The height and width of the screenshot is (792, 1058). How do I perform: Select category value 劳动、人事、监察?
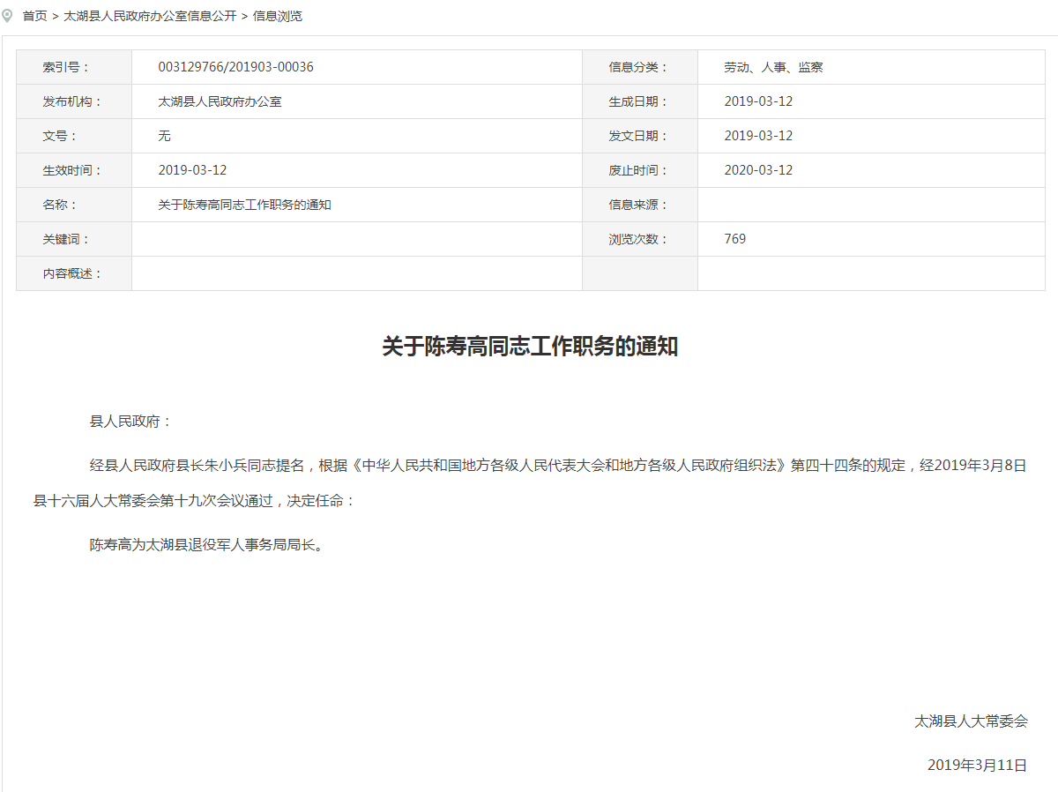773,67
